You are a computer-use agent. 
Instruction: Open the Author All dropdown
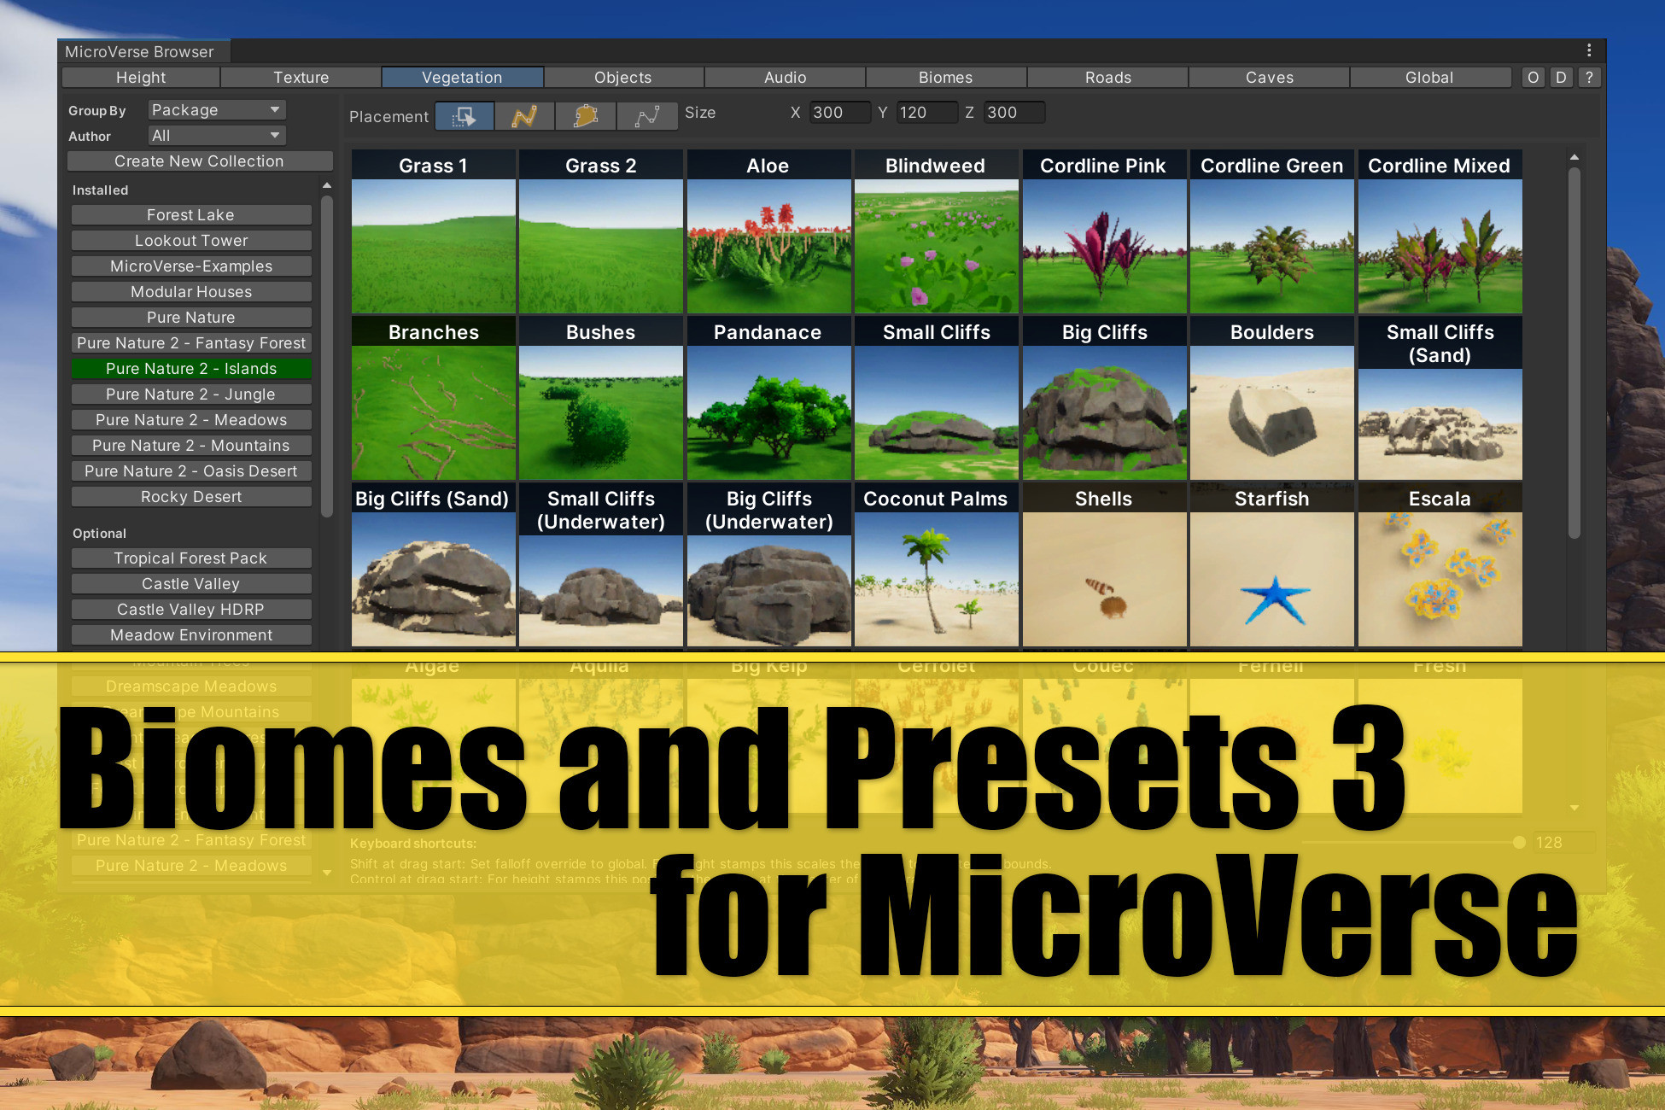click(x=217, y=136)
